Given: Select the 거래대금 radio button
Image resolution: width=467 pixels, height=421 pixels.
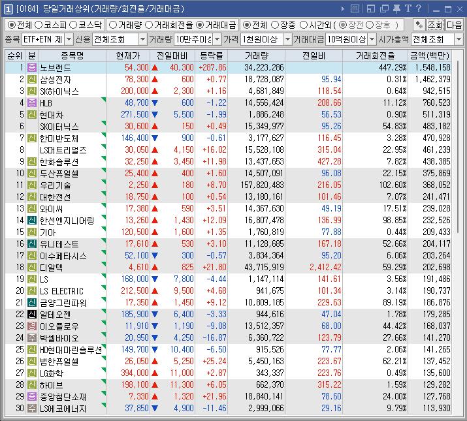Looking at the screenshot, I should tap(200, 25).
